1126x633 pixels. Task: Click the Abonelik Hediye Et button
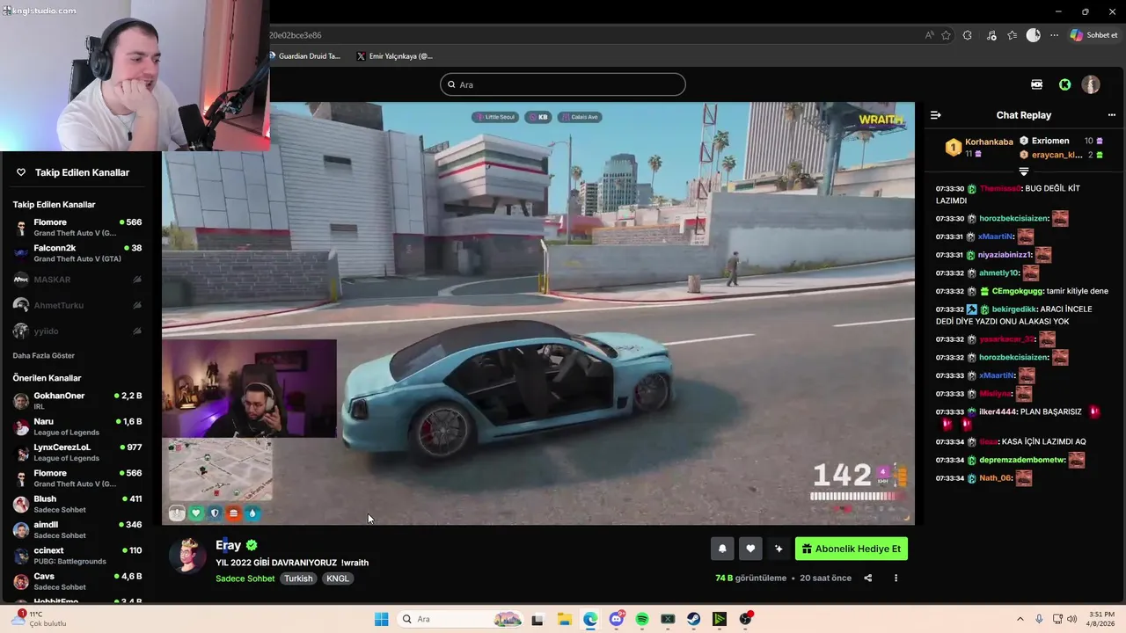852,549
